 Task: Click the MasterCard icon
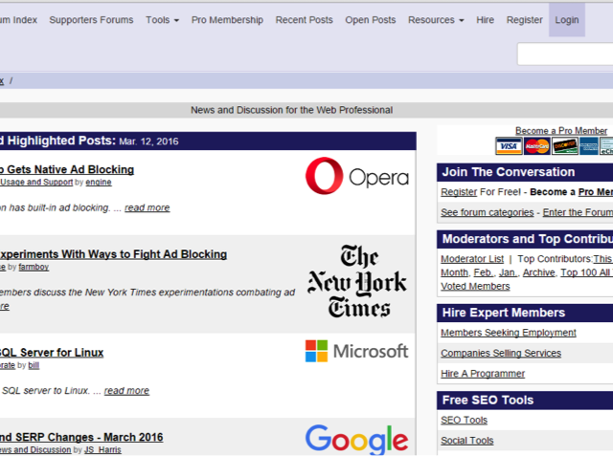(536, 146)
